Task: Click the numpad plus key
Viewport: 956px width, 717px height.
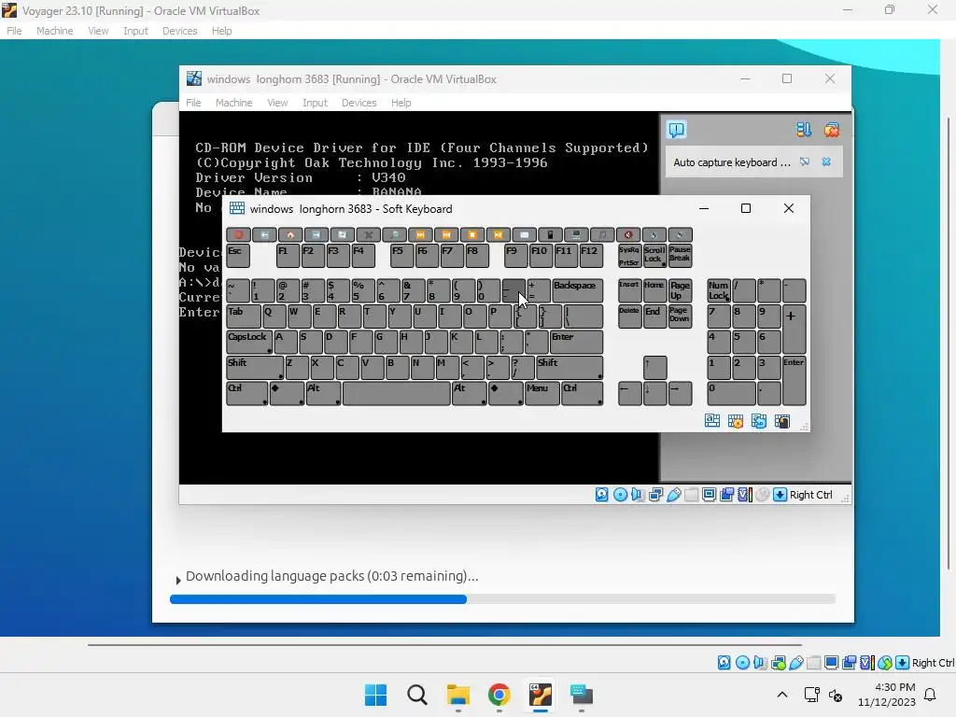Action: (794, 330)
